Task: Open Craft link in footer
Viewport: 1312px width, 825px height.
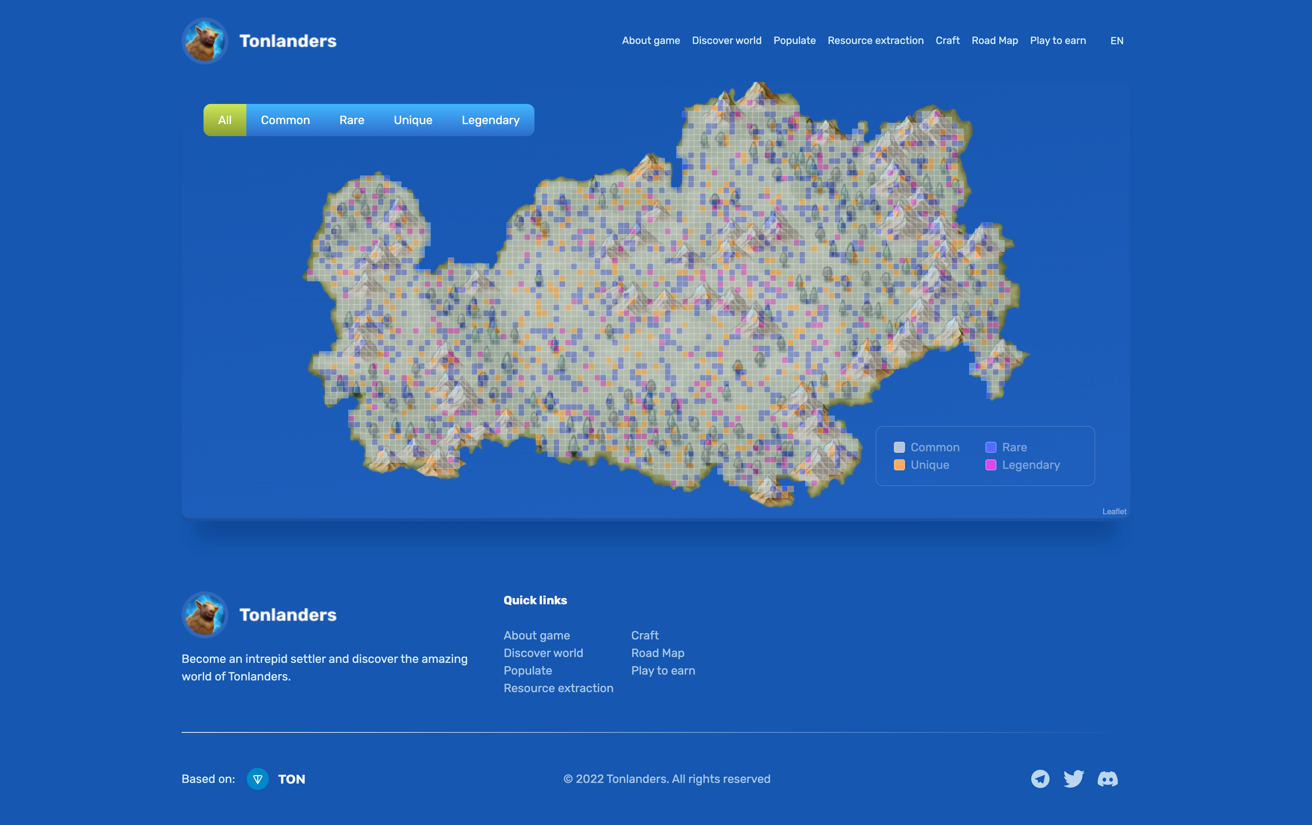Action: pos(645,635)
